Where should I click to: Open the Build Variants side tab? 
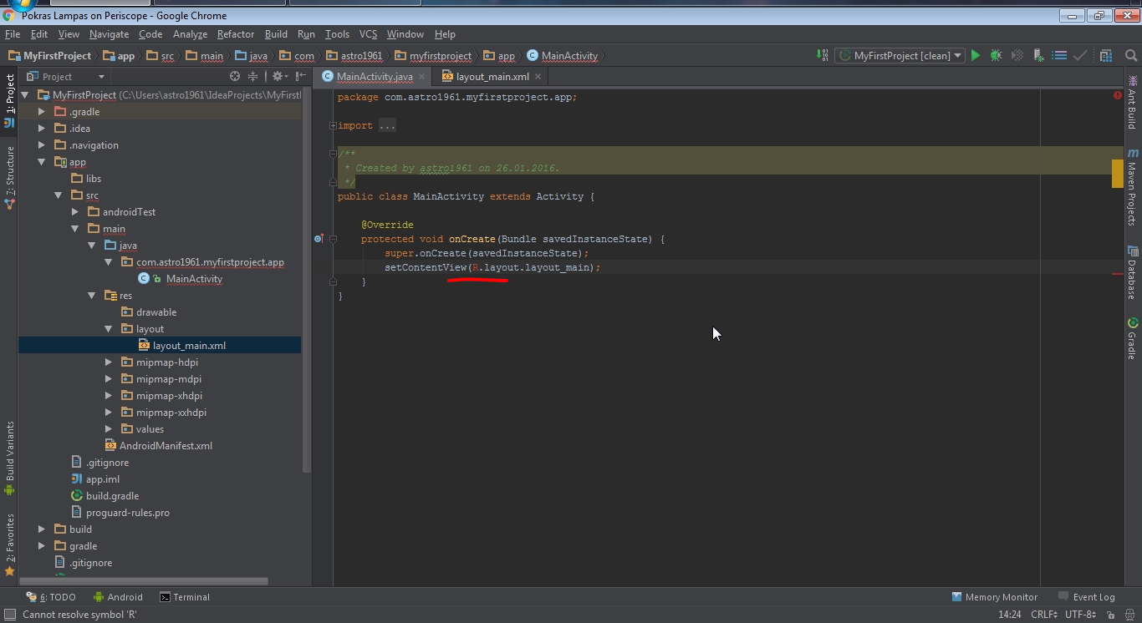coord(9,458)
